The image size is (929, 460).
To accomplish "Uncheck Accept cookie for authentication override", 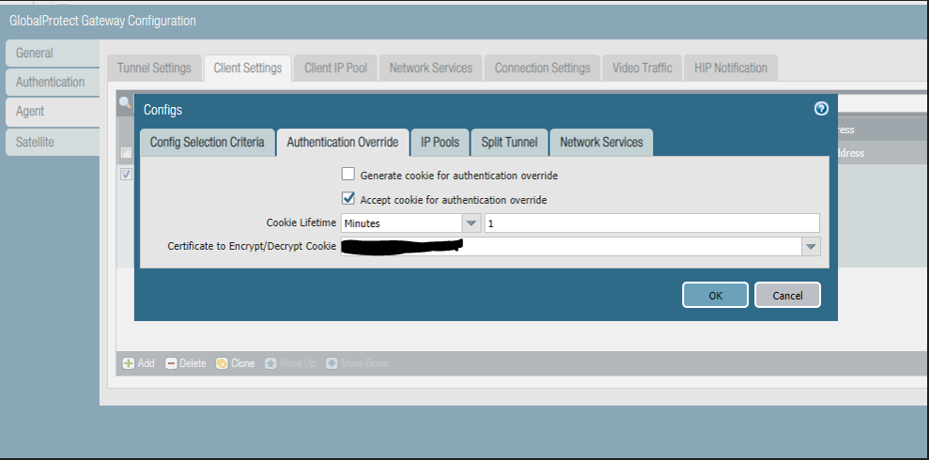I will [x=348, y=198].
